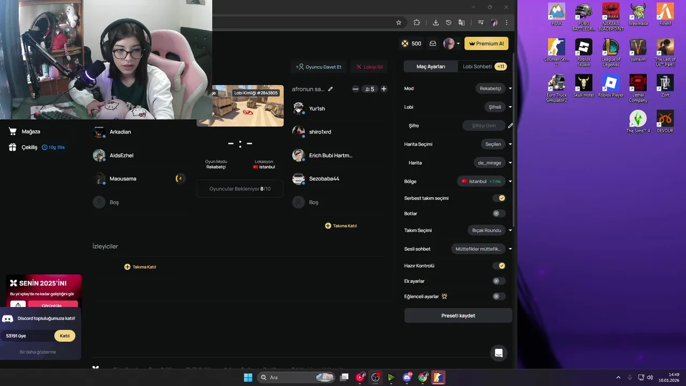Click the Windows Start button
The height and width of the screenshot is (386, 686).
pyautogui.click(x=248, y=377)
